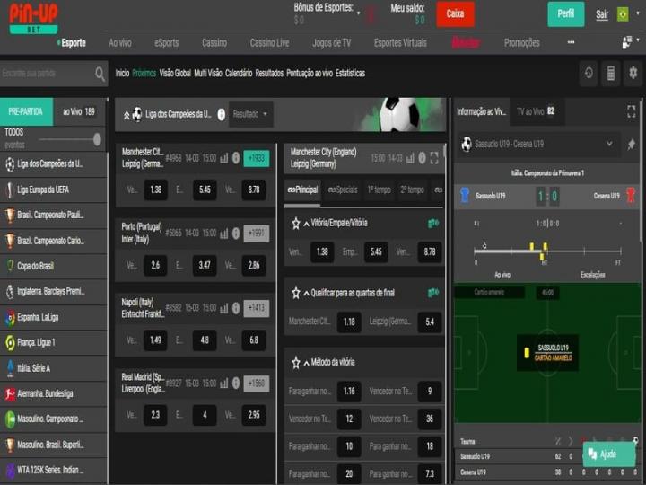Open the Resultado dropdown

250,114
